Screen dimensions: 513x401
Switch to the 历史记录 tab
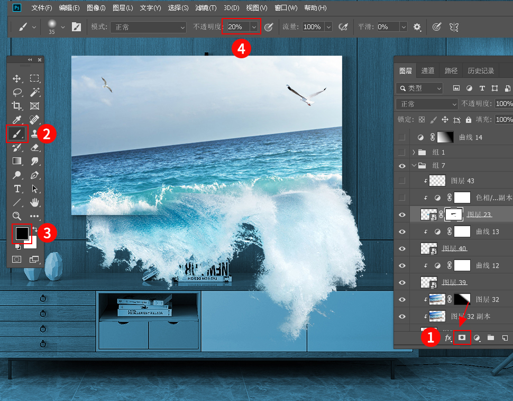(481, 70)
